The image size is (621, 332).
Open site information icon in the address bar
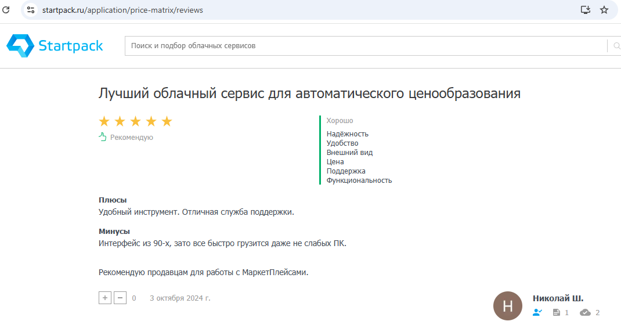coord(31,10)
